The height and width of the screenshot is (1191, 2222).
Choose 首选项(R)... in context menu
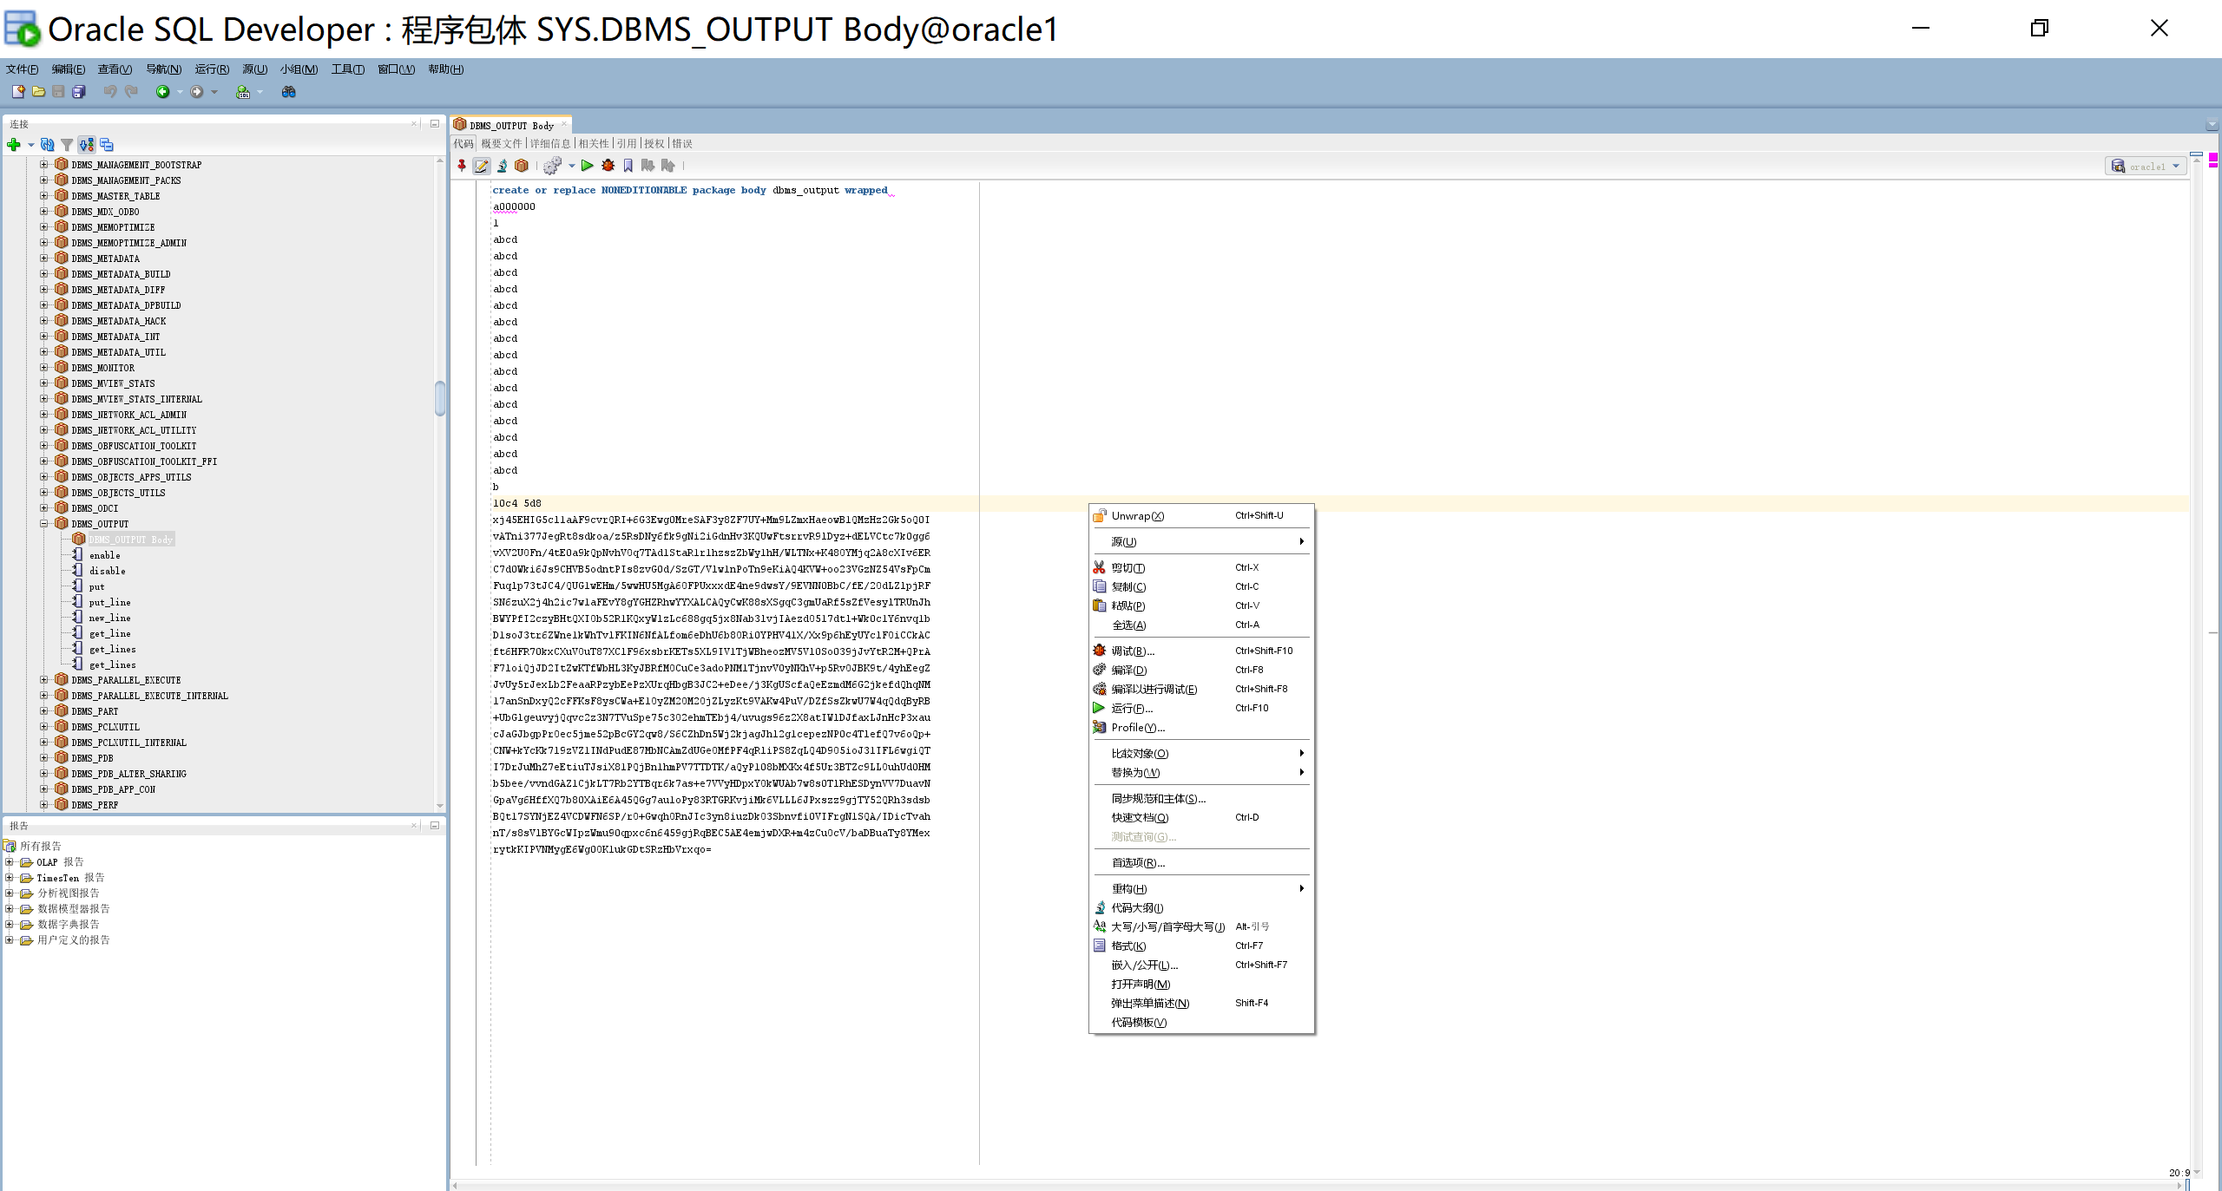tap(1201, 862)
